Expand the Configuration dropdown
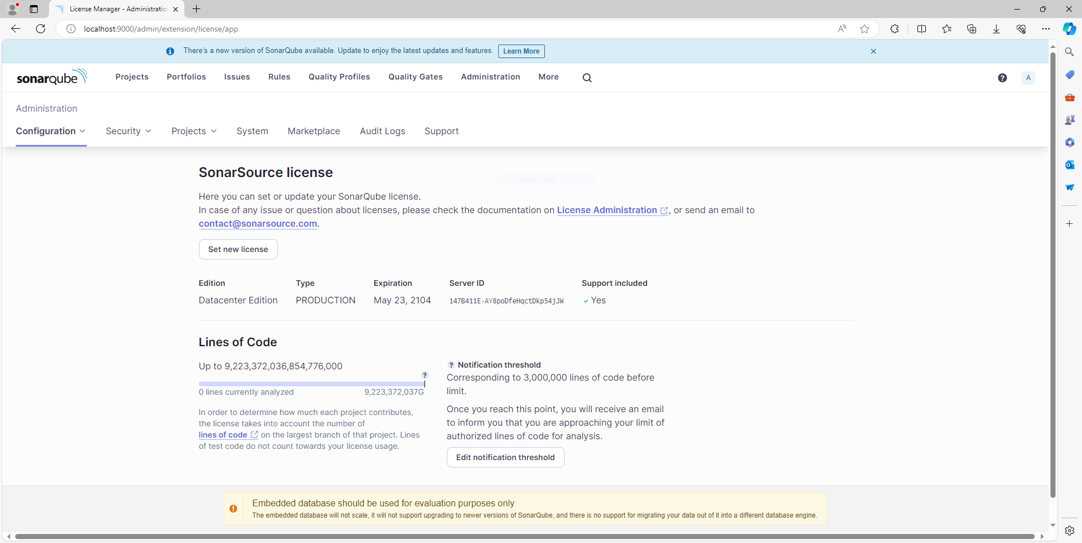 (x=51, y=131)
